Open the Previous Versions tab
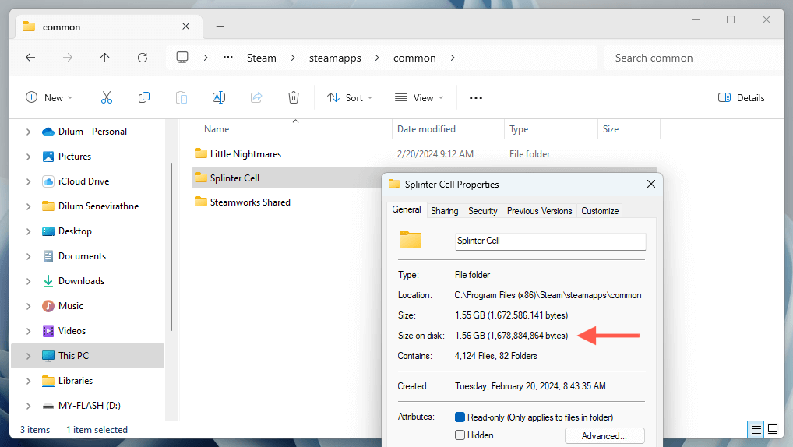793x447 pixels. pos(539,210)
